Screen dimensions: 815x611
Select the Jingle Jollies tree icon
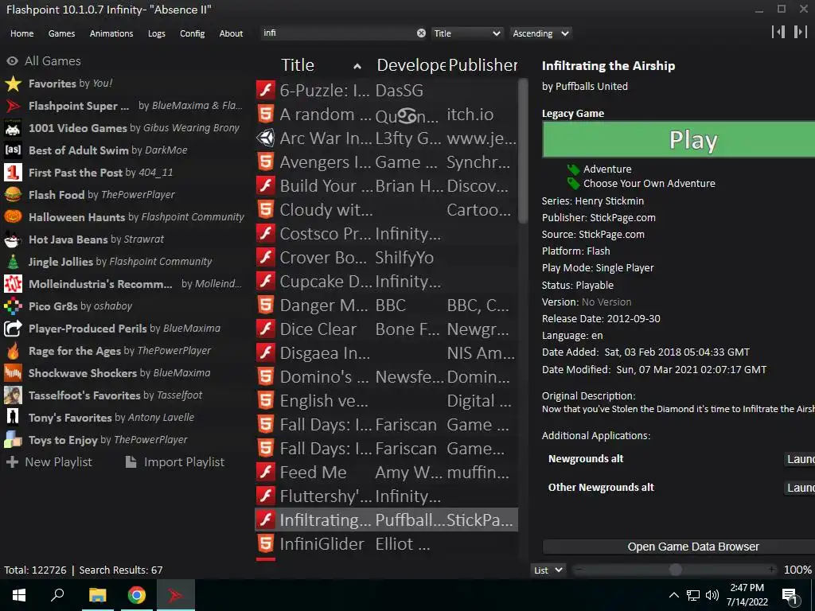(13, 261)
